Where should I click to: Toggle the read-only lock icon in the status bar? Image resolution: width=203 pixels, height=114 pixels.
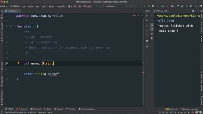[x=188, y=112]
